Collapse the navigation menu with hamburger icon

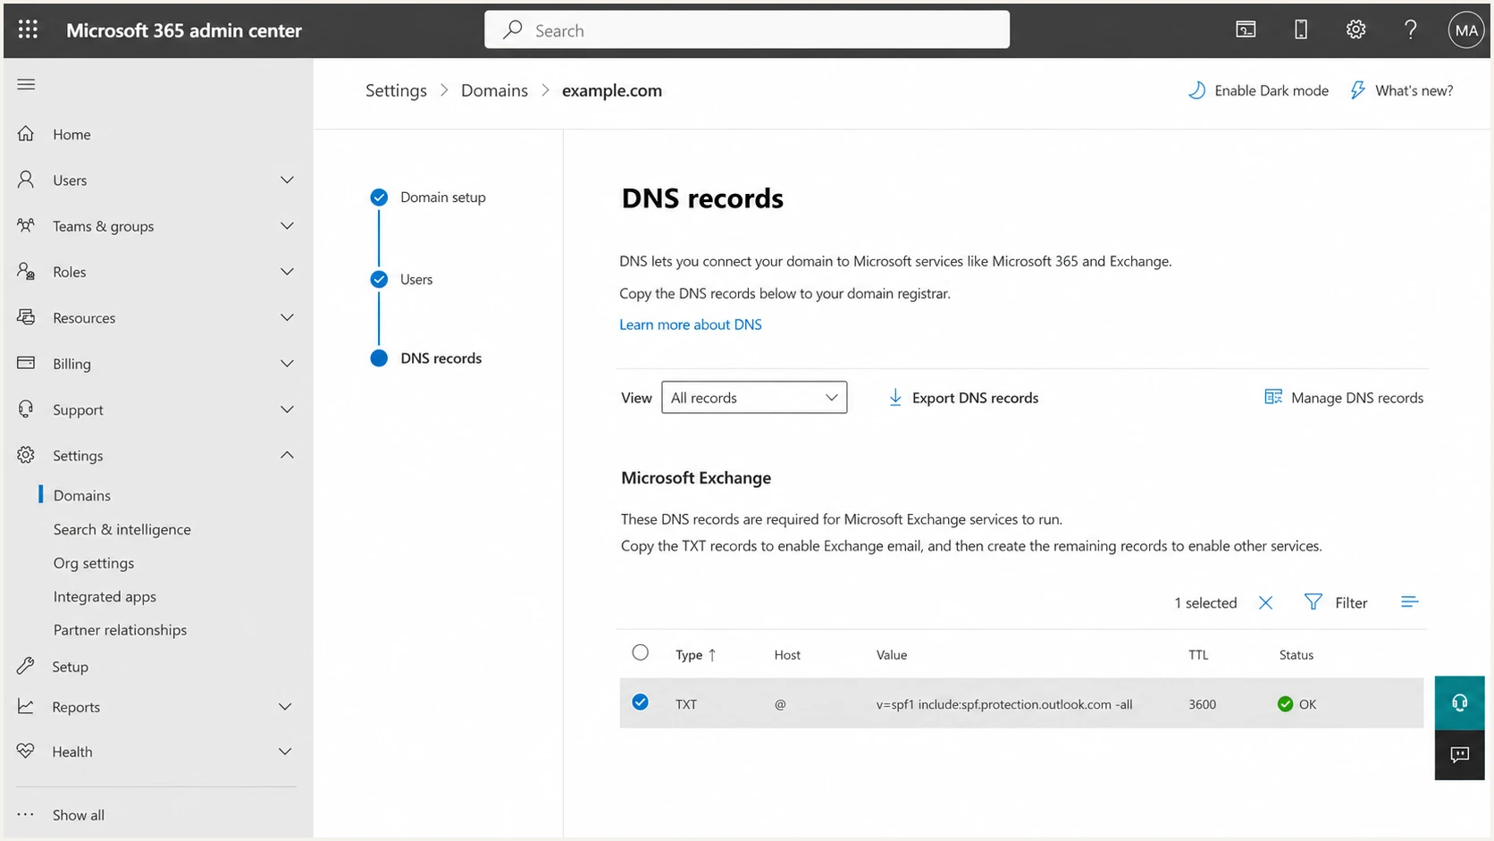[x=26, y=84]
